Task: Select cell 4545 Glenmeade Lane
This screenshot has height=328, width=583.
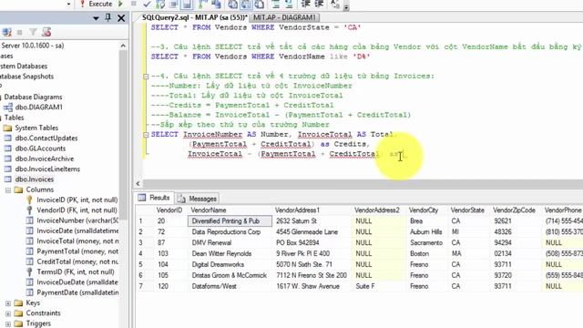Action: point(312,231)
